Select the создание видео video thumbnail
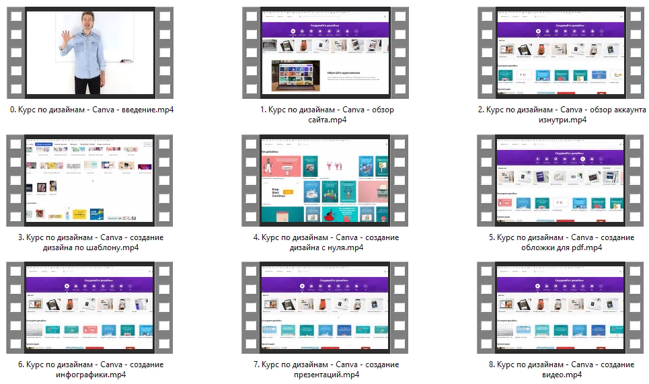Image resolution: width=649 pixels, height=384 pixels. click(x=560, y=308)
